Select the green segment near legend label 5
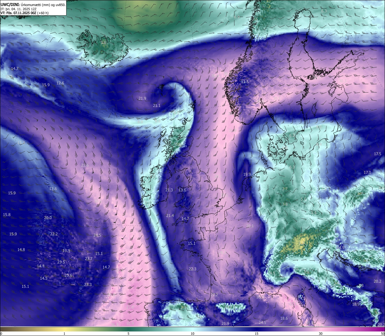 128,329
